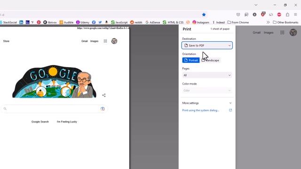Open the Destination Save to PDF dropdown
Image resolution: width=301 pixels, height=169 pixels.
(x=207, y=46)
